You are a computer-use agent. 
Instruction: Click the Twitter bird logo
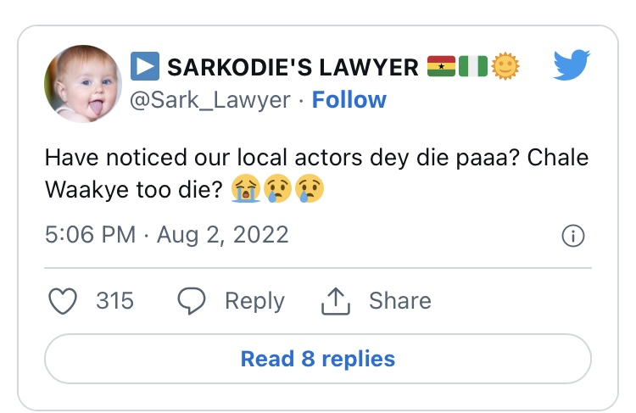pos(571,65)
